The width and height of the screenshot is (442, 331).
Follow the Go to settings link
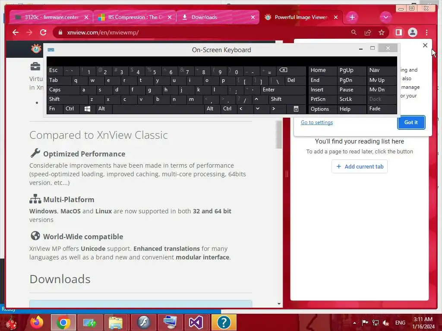coord(316,122)
